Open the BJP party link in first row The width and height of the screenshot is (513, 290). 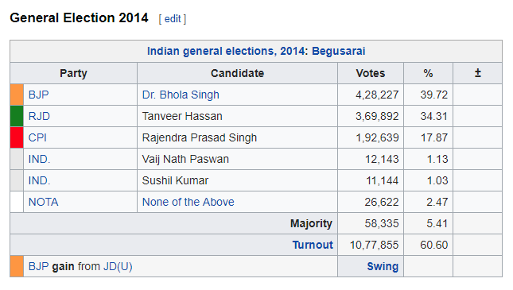(39, 95)
